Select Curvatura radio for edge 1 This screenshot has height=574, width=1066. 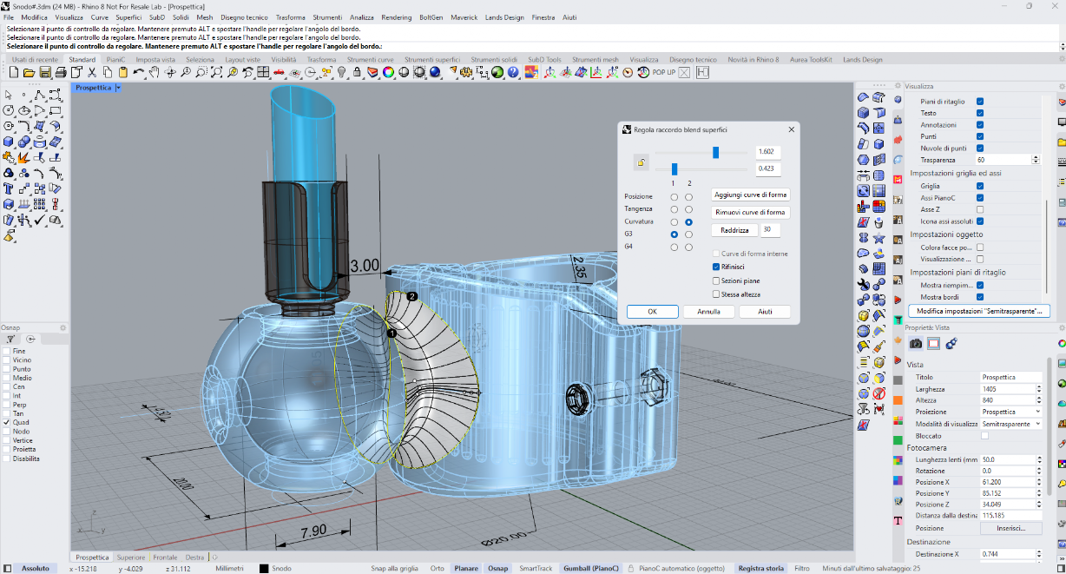click(x=674, y=222)
